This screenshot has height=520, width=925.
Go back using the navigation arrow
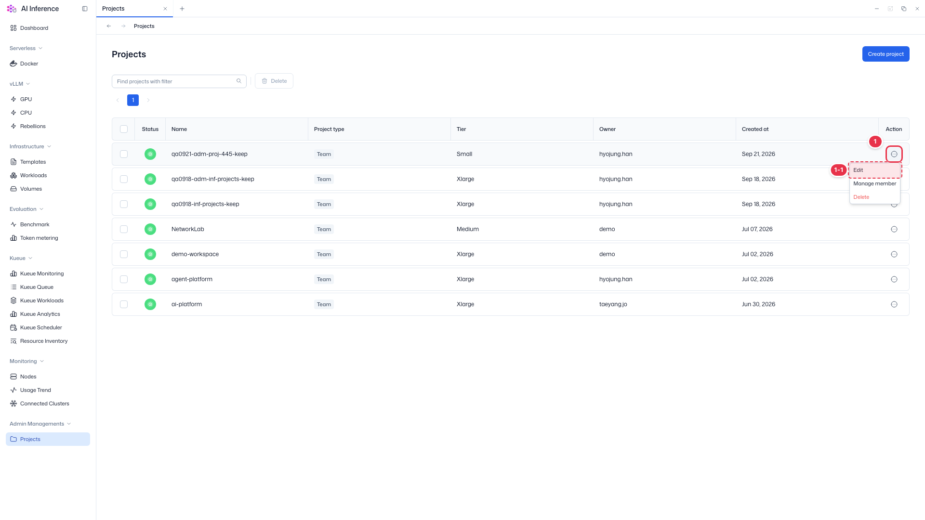pos(109,26)
